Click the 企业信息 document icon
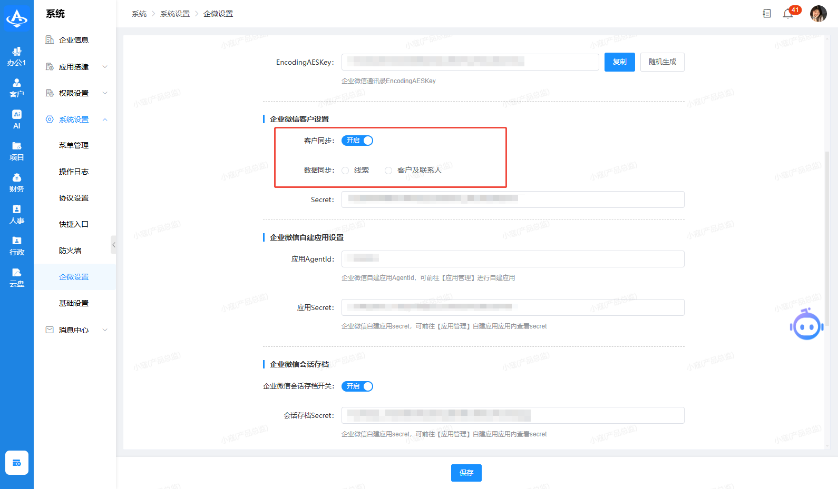This screenshot has height=489, width=838. click(x=50, y=40)
